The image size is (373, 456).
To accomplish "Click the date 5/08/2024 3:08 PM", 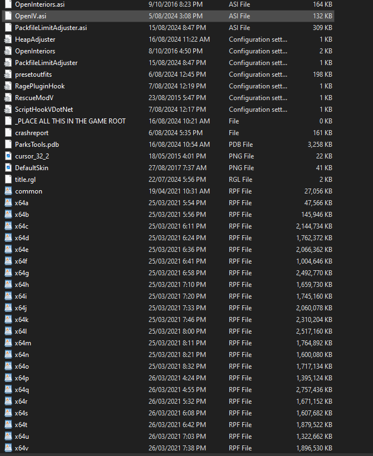I will (x=175, y=16).
